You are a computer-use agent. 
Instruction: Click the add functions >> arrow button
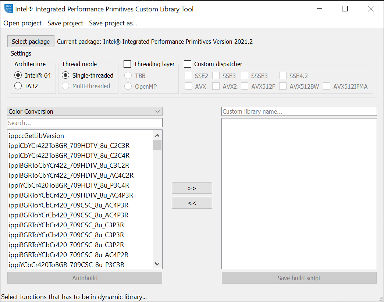pyautogui.click(x=192, y=188)
